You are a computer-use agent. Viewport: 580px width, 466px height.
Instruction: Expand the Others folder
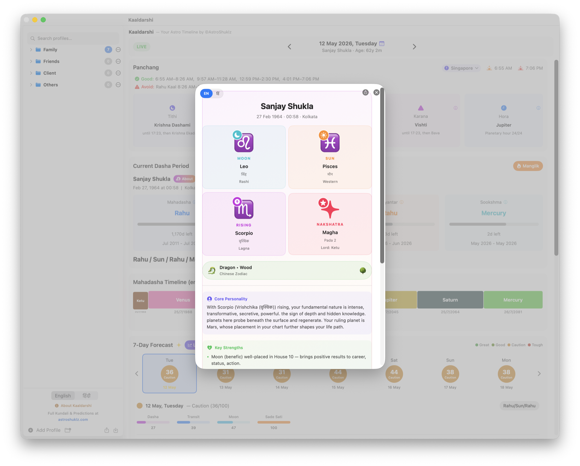tap(31, 85)
